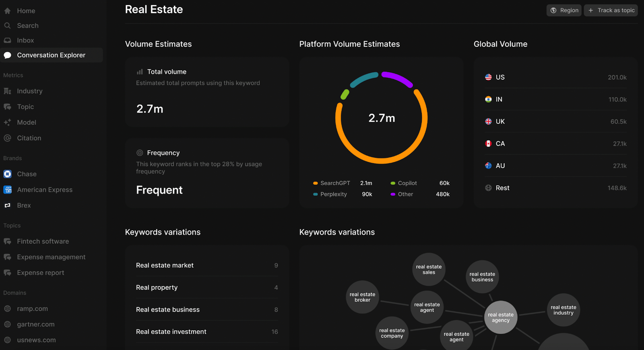Screen dimensions: 644x350
Task: Click the American Express brand logo
Action: pyautogui.click(x=7, y=189)
